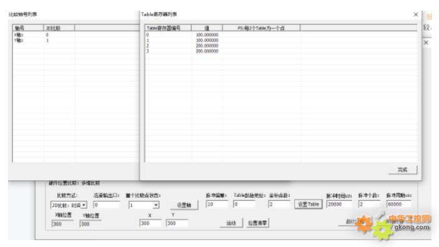The height and width of the screenshot is (247, 439).
Task: Click the X coordinate field showing 300
Action: click(150, 223)
